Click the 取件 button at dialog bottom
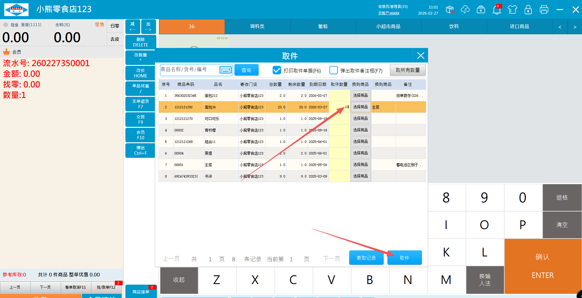 tap(404, 258)
